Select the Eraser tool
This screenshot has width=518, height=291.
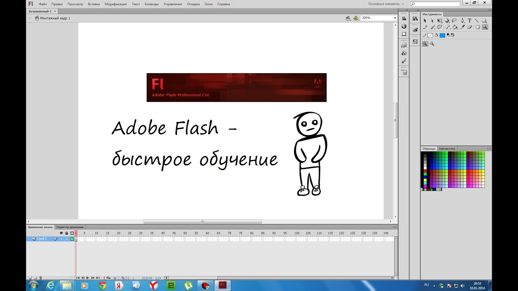tap(469, 27)
